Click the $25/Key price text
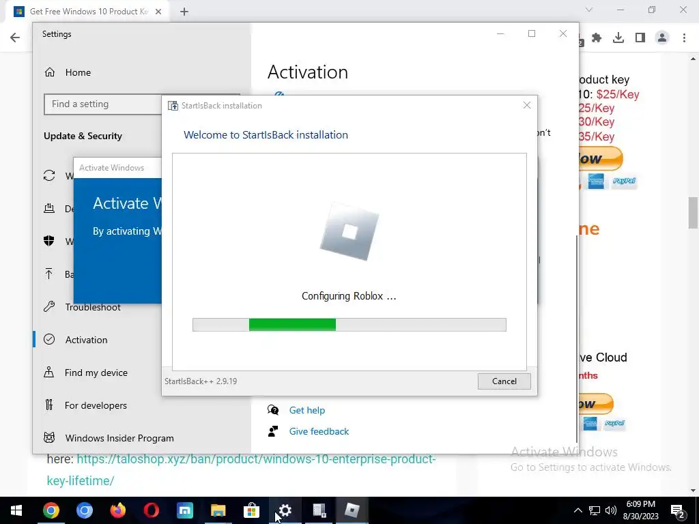699x524 pixels. pos(617,94)
